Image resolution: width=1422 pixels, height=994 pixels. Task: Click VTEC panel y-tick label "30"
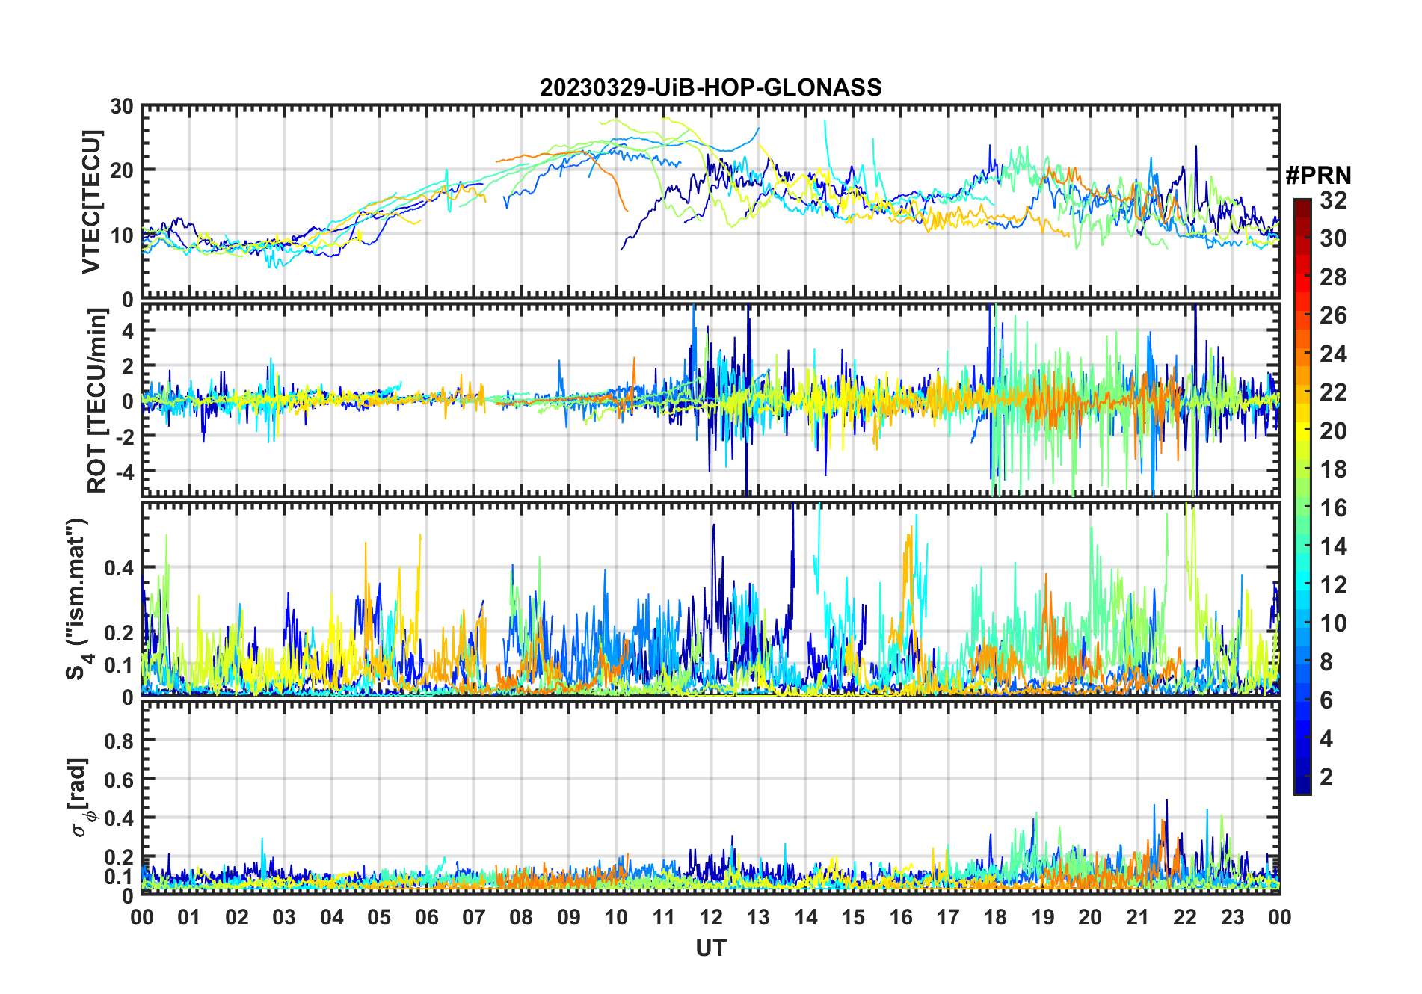pos(122,106)
